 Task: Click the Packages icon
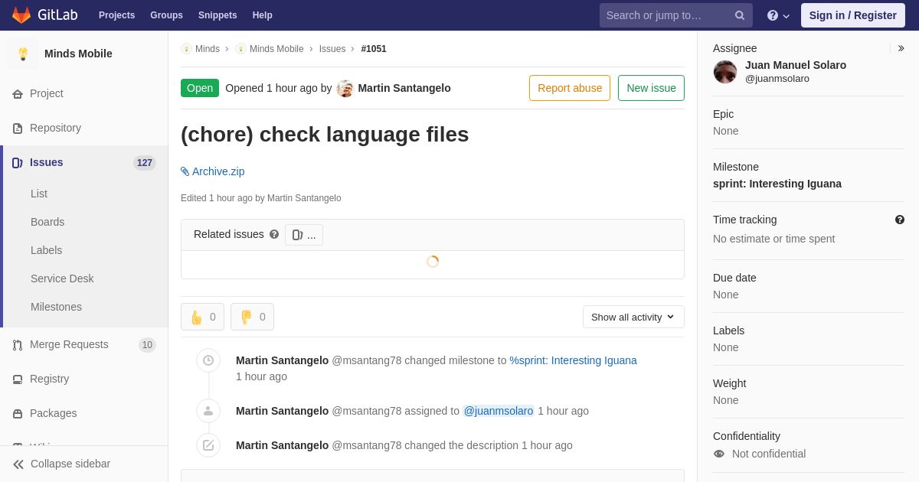18,414
